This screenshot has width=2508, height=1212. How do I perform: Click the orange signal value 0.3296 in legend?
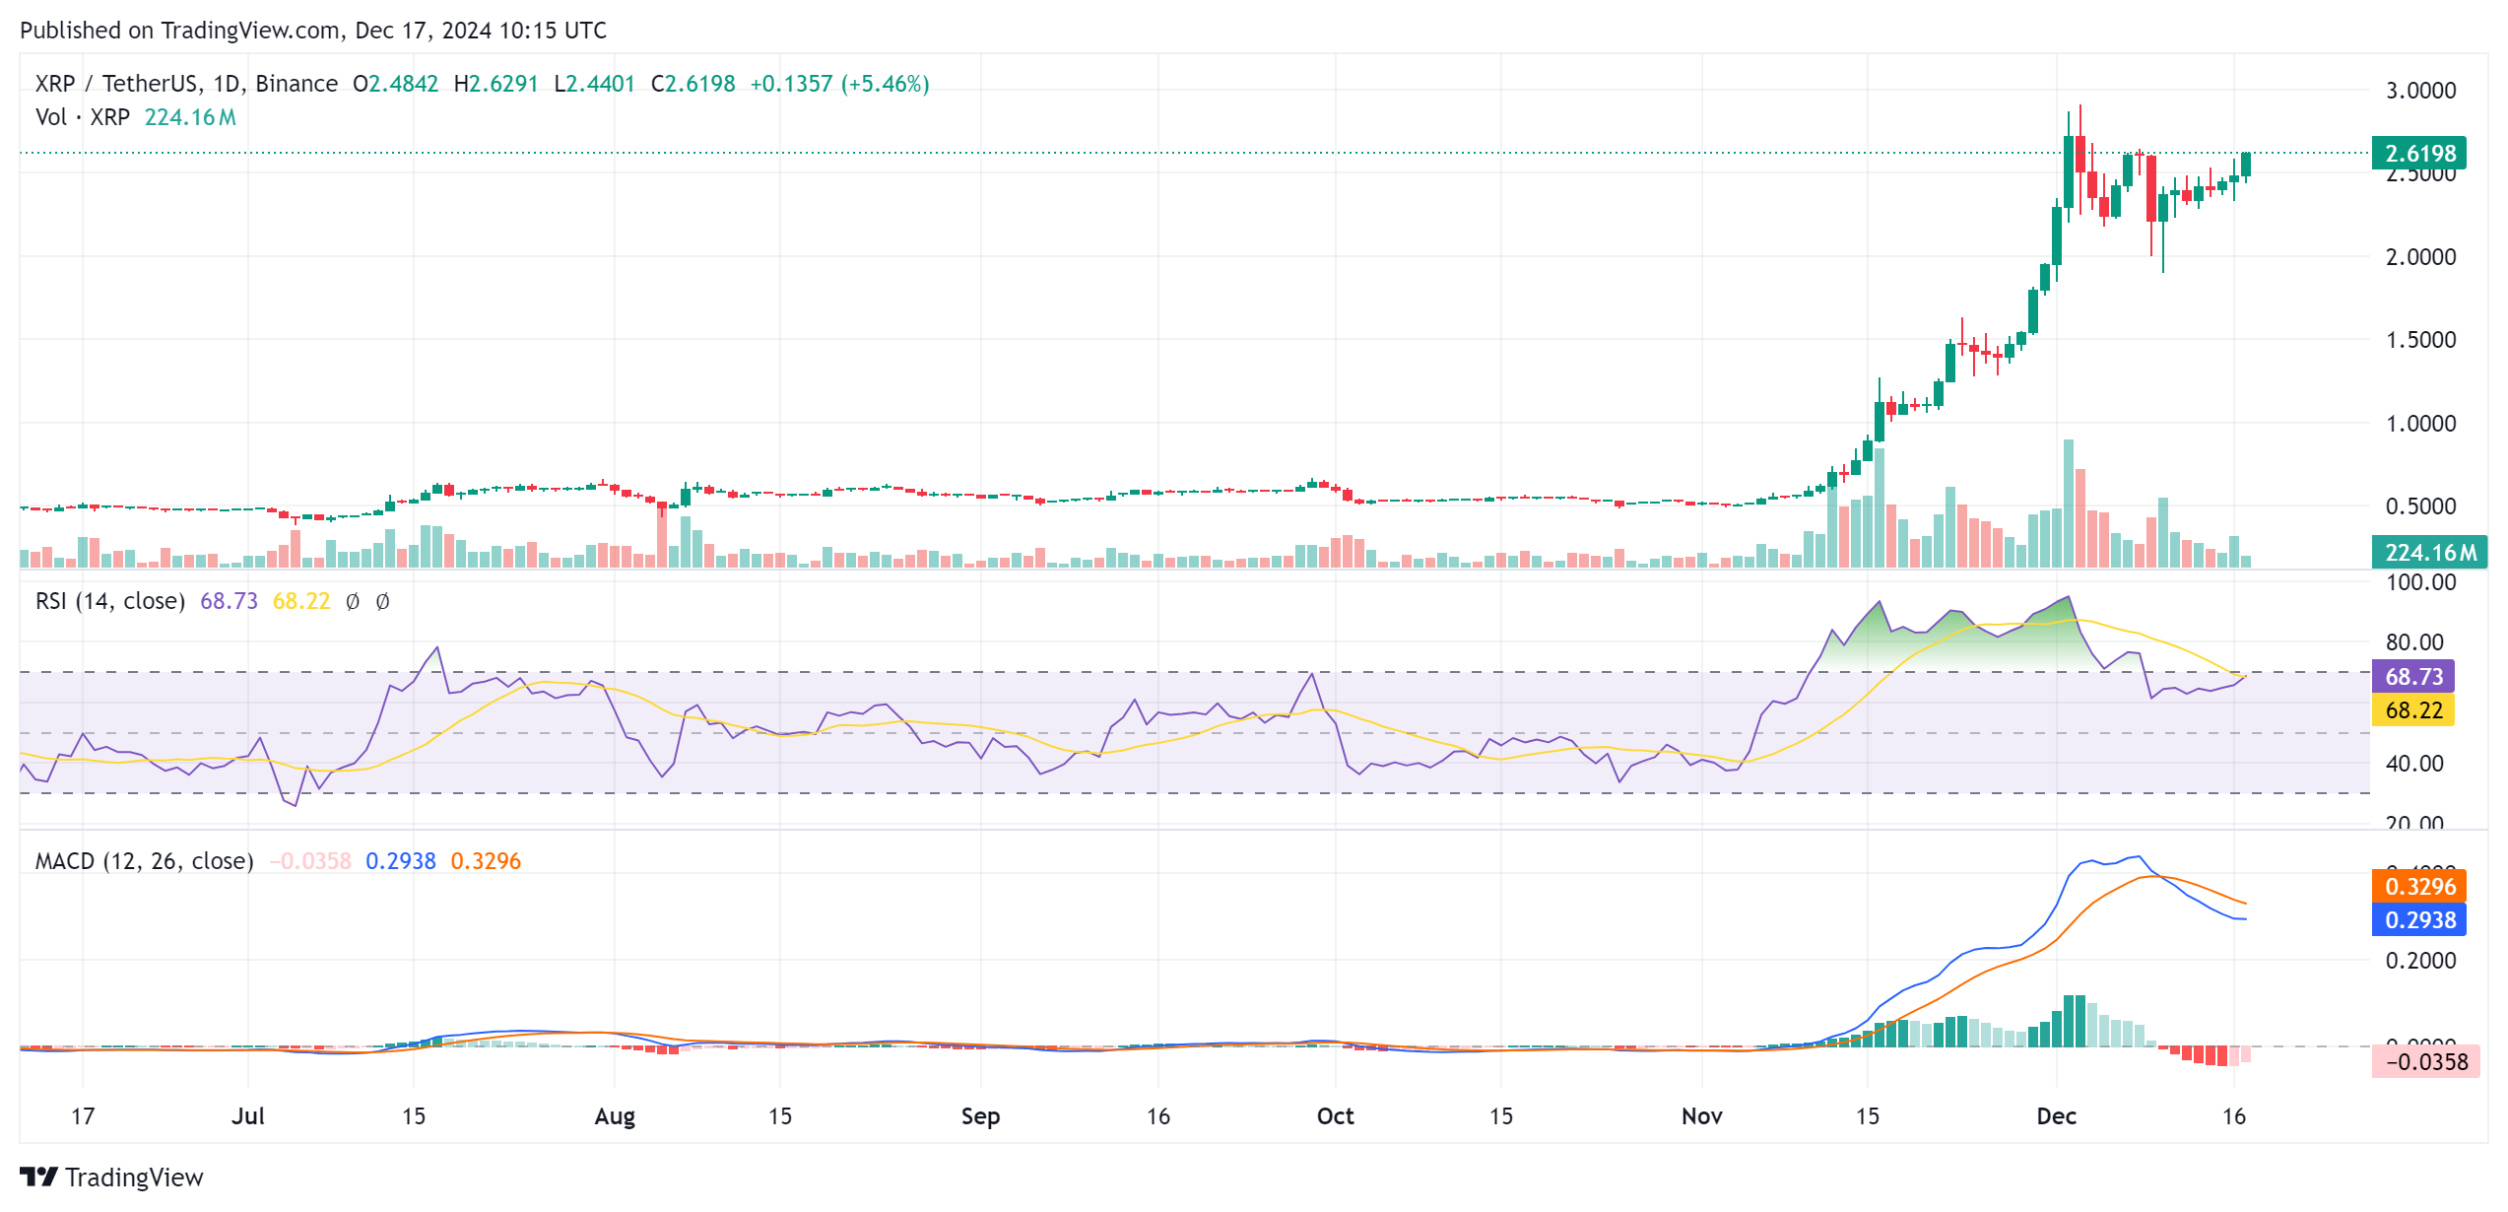click(486, 861)
